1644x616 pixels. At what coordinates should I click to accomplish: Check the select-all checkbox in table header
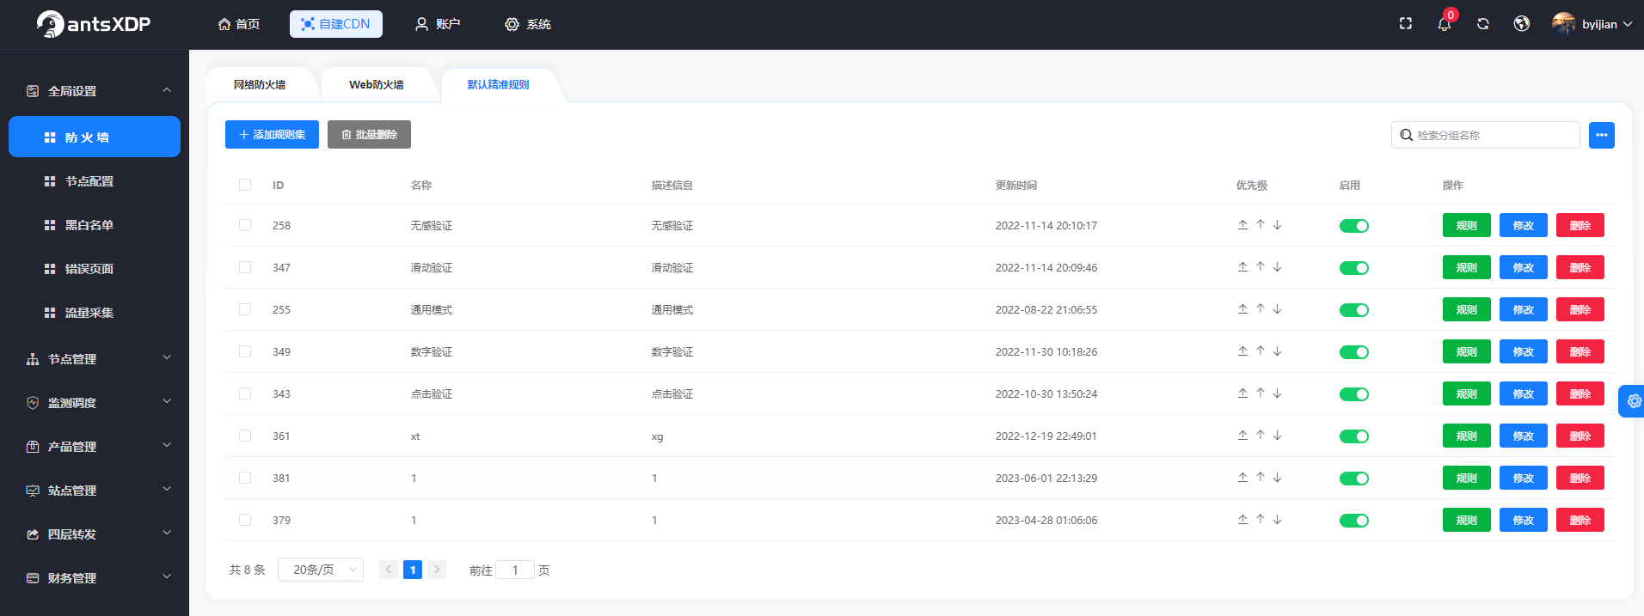click(x=245, y=185)
